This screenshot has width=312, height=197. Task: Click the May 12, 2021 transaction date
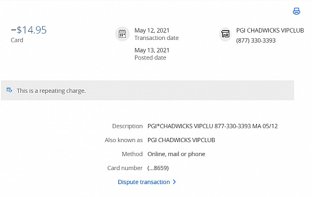[152, 31]
